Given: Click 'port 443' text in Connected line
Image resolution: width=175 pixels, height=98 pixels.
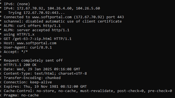Looking at the screenshot, I should pos(115,17).
